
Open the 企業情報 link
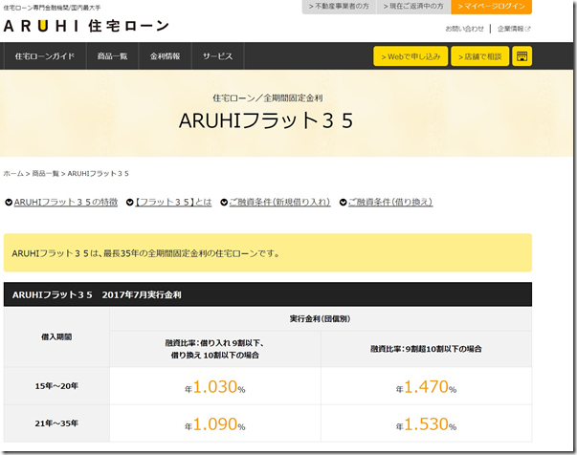click(x=510, y=29)
